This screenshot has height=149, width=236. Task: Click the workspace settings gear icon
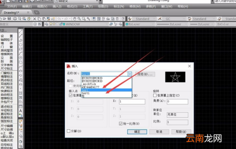coord(35,24)
